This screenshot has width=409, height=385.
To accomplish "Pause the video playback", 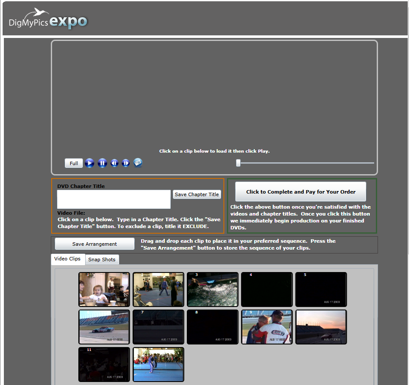I will pos(102,163).
